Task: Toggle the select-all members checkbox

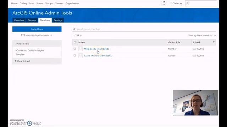Action: (75, 42)
